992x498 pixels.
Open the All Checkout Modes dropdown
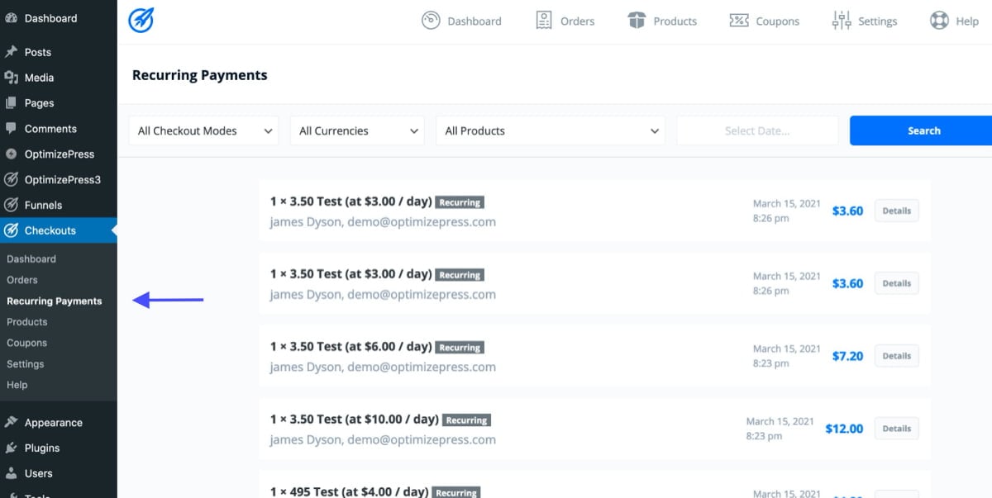[x=203, y=130]
